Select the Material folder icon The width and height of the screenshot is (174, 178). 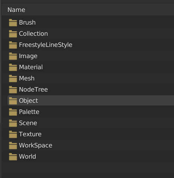click(13, 67)
